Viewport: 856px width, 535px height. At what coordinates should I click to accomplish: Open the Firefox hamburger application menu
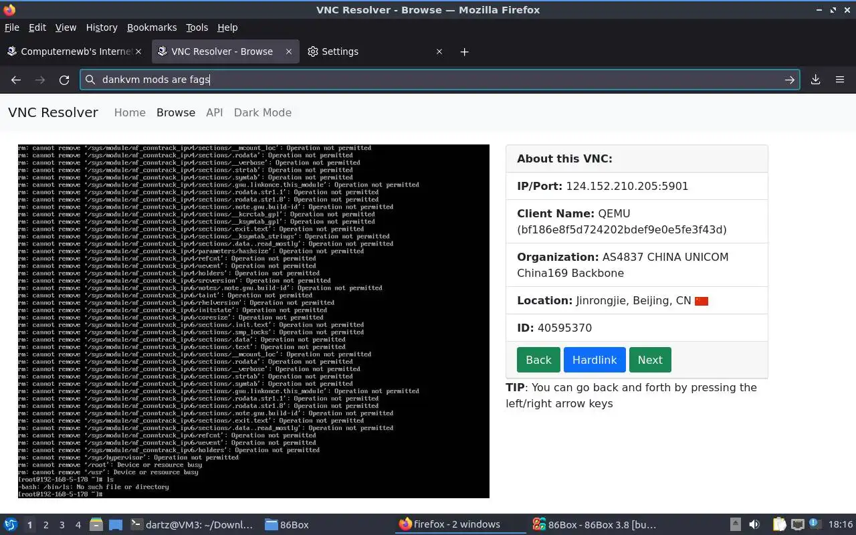pyautogui.click(x=840, y=80)
